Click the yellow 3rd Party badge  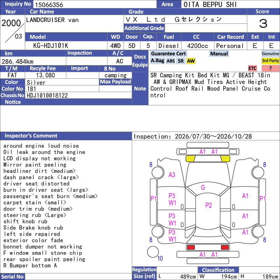270,61
